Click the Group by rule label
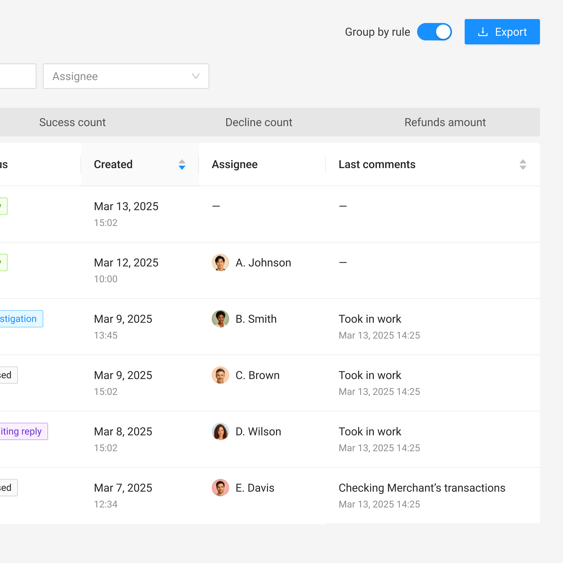Screen dimensions: 563x563 pos(377,32)
